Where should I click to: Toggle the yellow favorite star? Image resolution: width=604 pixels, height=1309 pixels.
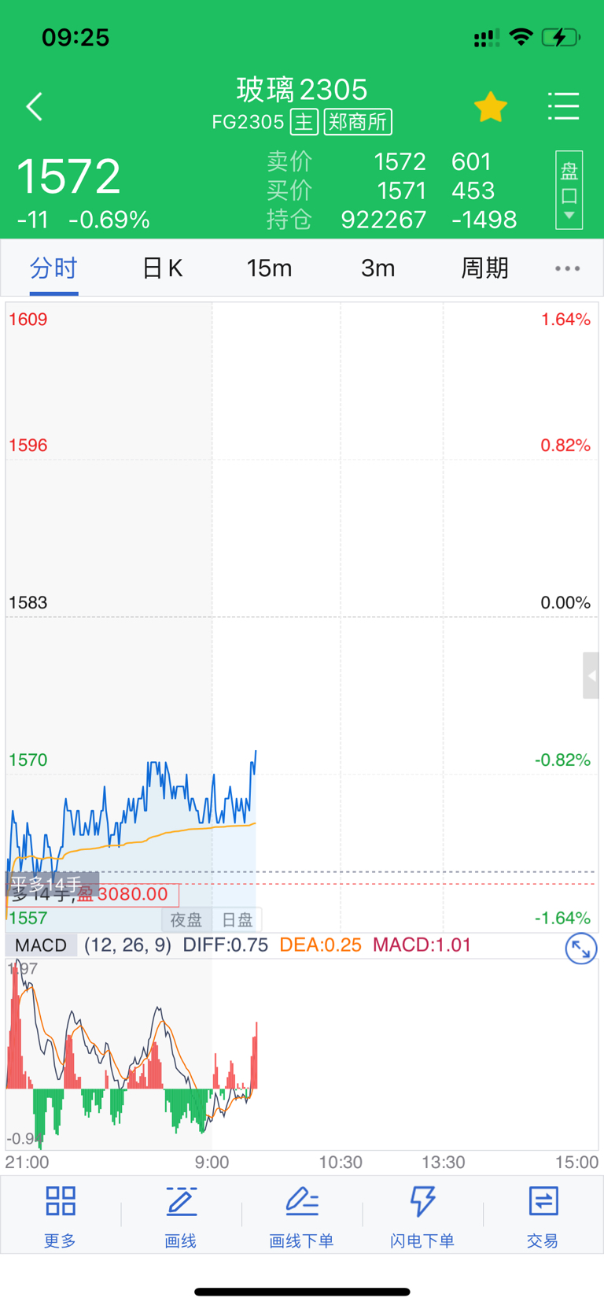pos(490,107)
